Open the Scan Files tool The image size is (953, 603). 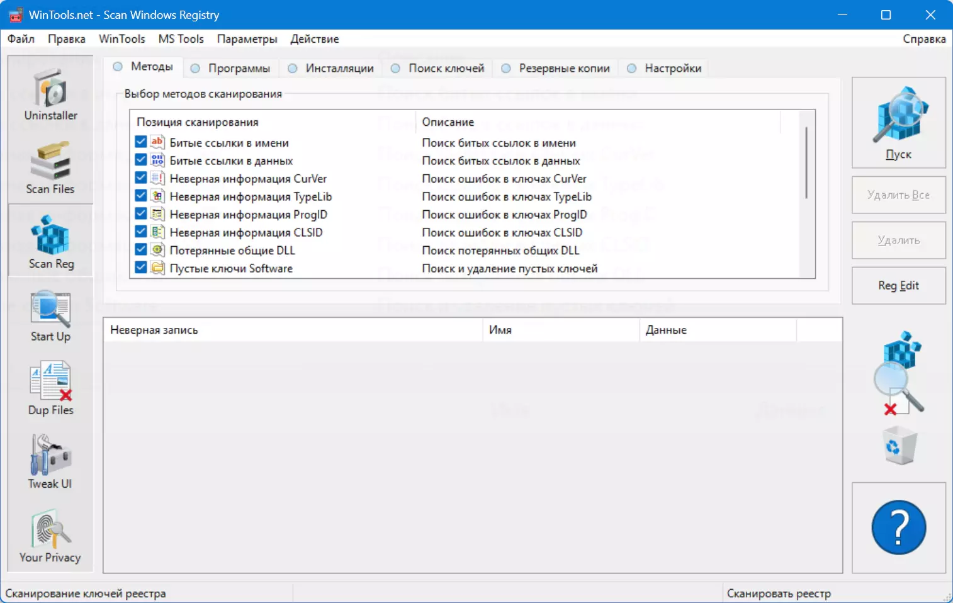click(x=50, y=168)
